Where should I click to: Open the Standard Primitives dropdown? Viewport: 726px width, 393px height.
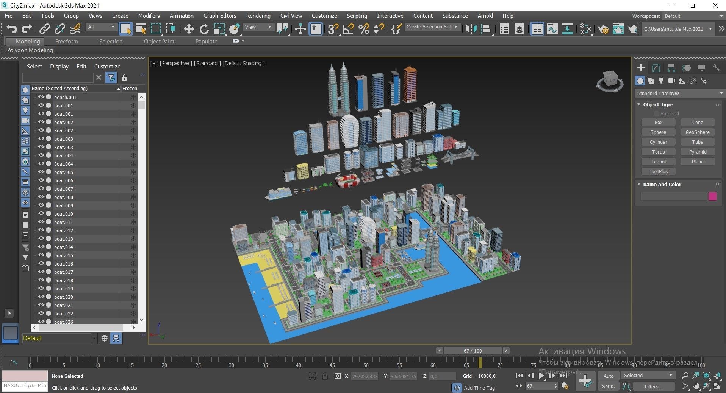pos(680,93)
